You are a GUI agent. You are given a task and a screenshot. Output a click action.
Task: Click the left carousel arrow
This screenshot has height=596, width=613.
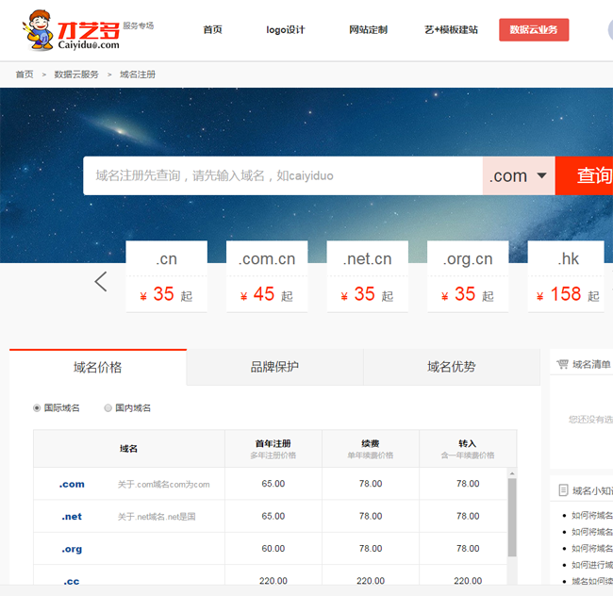(101, 281)
